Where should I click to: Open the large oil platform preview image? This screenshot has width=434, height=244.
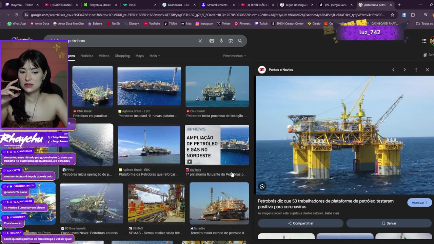coord(344,135)
